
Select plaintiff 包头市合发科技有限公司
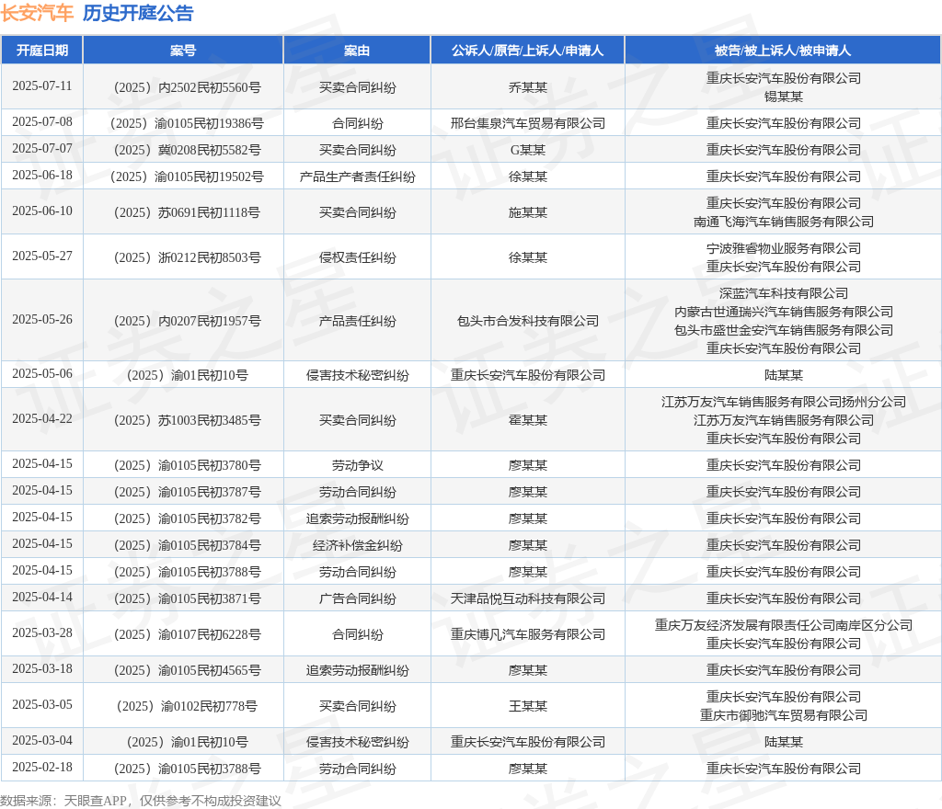click(527, 321)
